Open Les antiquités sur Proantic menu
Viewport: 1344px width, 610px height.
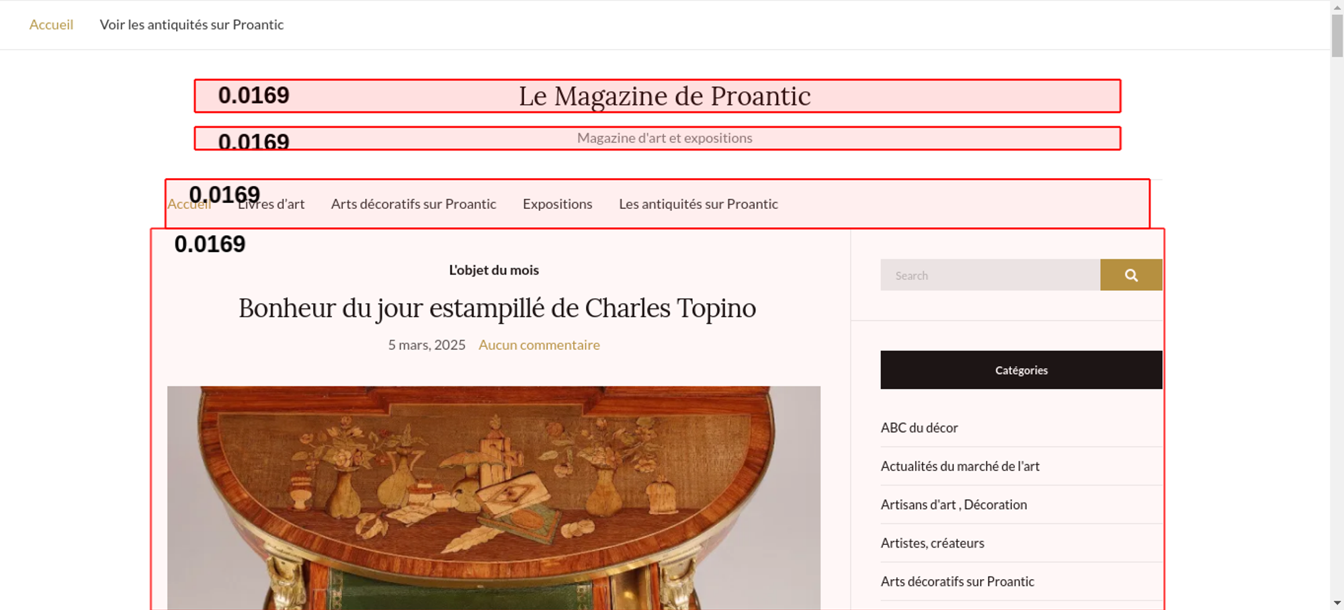pos(698,204)
